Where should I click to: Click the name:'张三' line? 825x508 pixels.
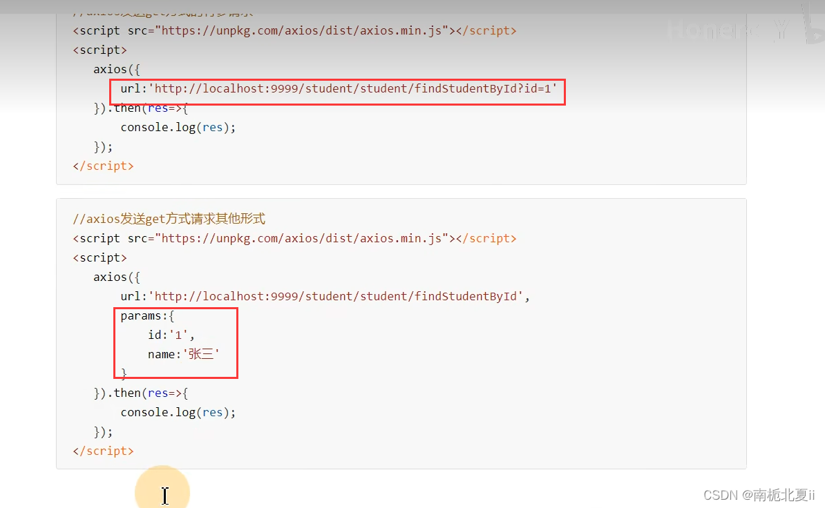(183, 355)
